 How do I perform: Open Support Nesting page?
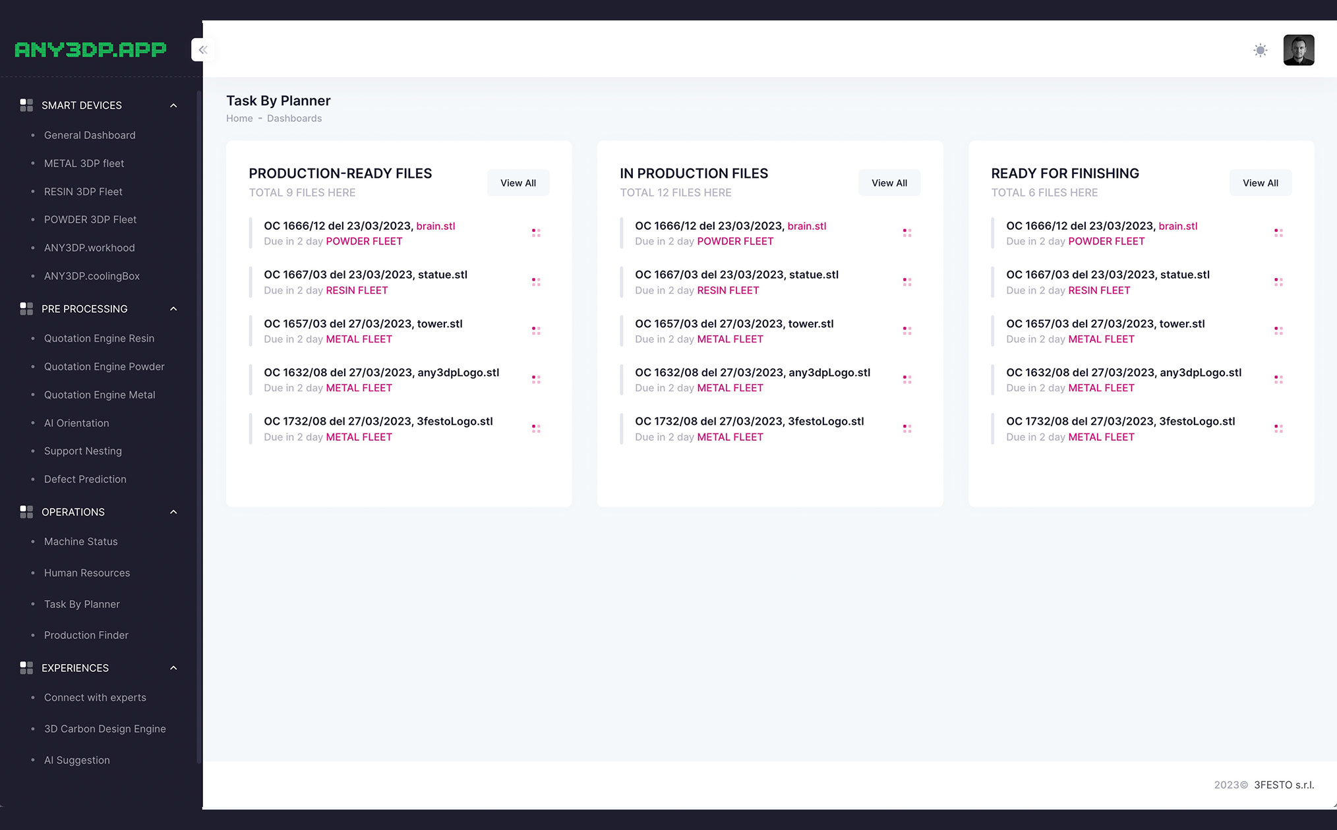83,451
